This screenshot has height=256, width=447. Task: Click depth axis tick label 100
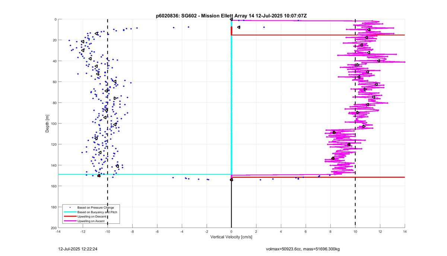click(53, 124)
